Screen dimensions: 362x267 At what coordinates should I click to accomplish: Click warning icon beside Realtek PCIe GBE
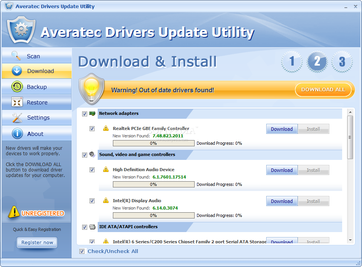coord(106,128)
